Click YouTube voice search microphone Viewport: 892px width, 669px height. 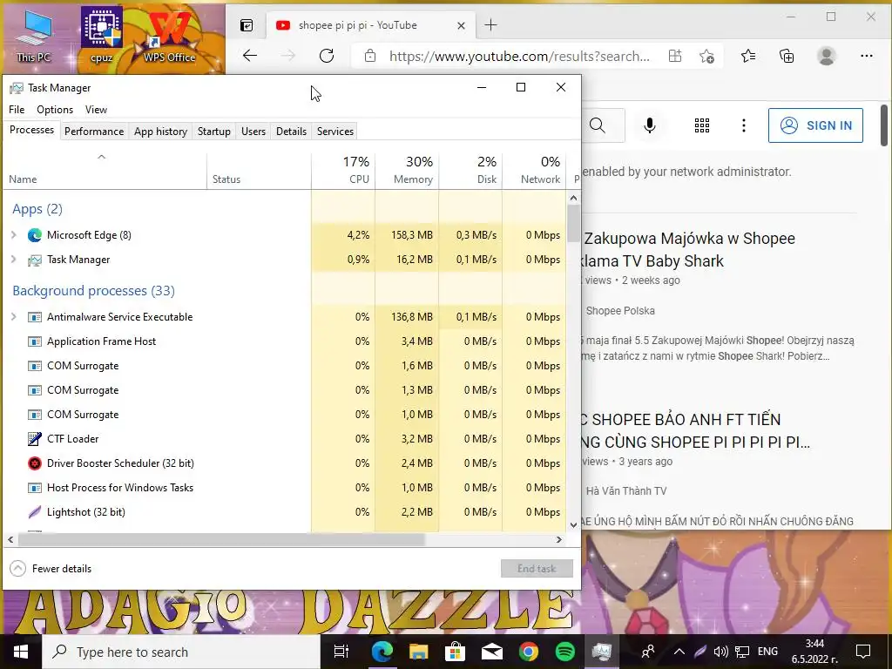[650, 125]
